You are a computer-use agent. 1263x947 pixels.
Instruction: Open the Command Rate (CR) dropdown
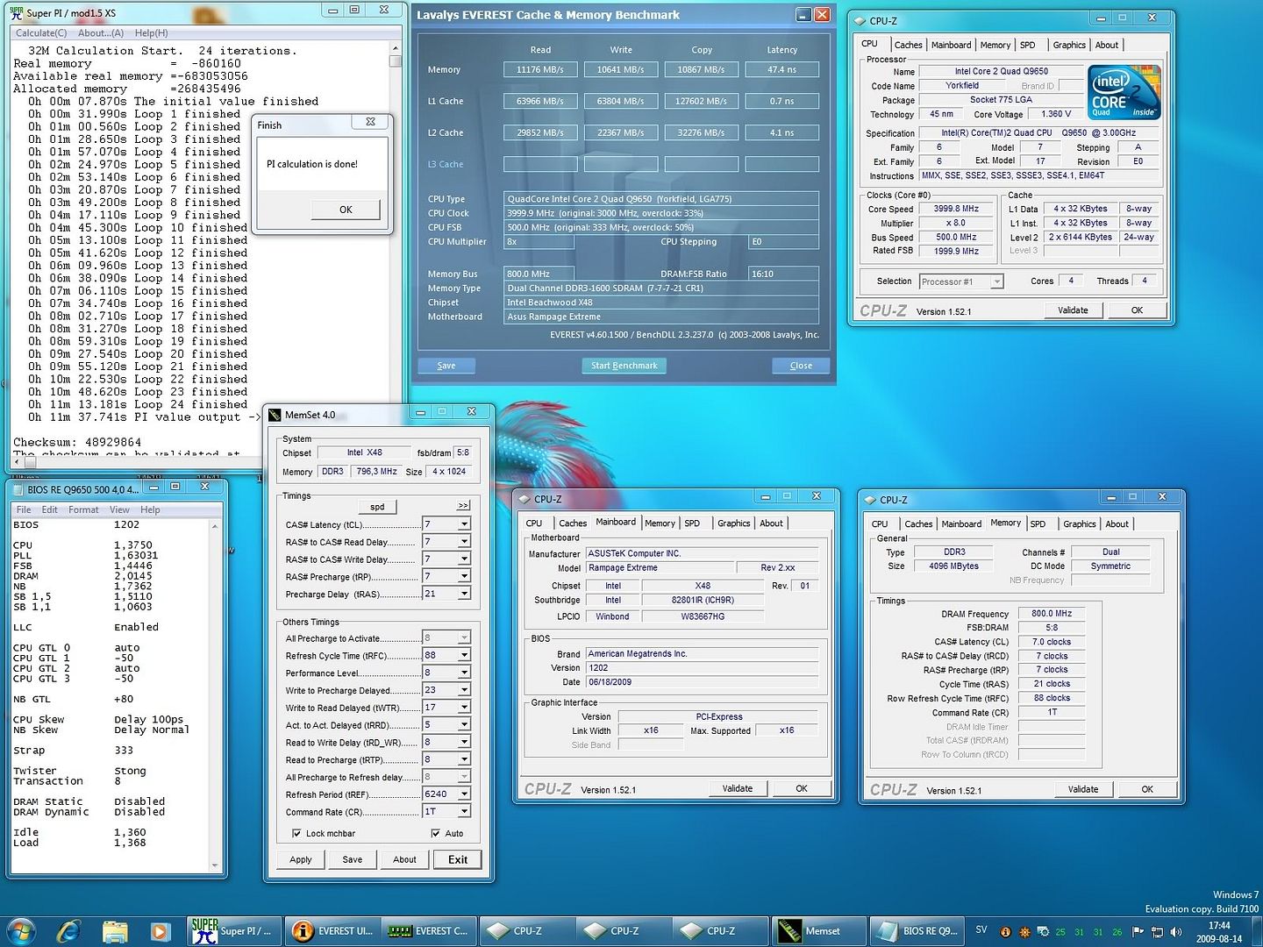(464, 812)
